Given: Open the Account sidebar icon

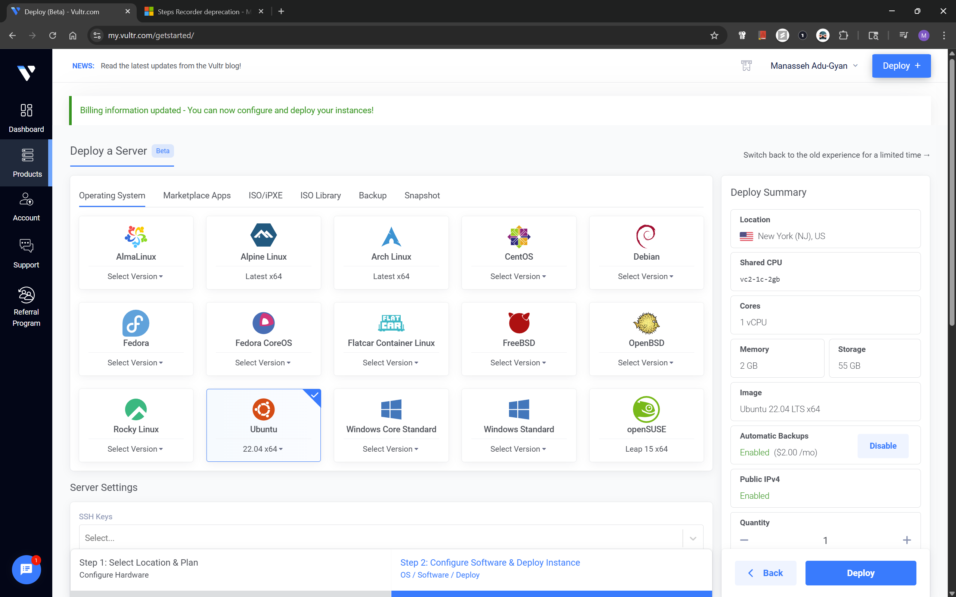Looking at the screenshot, I should coord(26,207).
